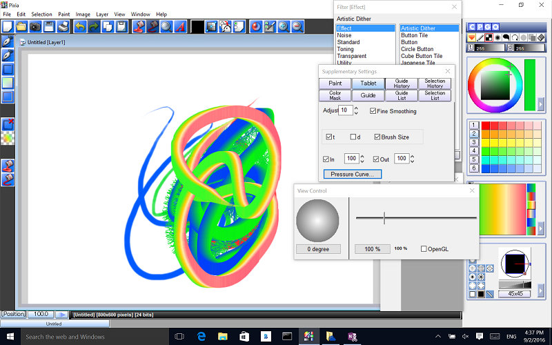This screenshot has width=552, height=345.
Task: Click the C button in color panel header
Action: coord(472,27)
